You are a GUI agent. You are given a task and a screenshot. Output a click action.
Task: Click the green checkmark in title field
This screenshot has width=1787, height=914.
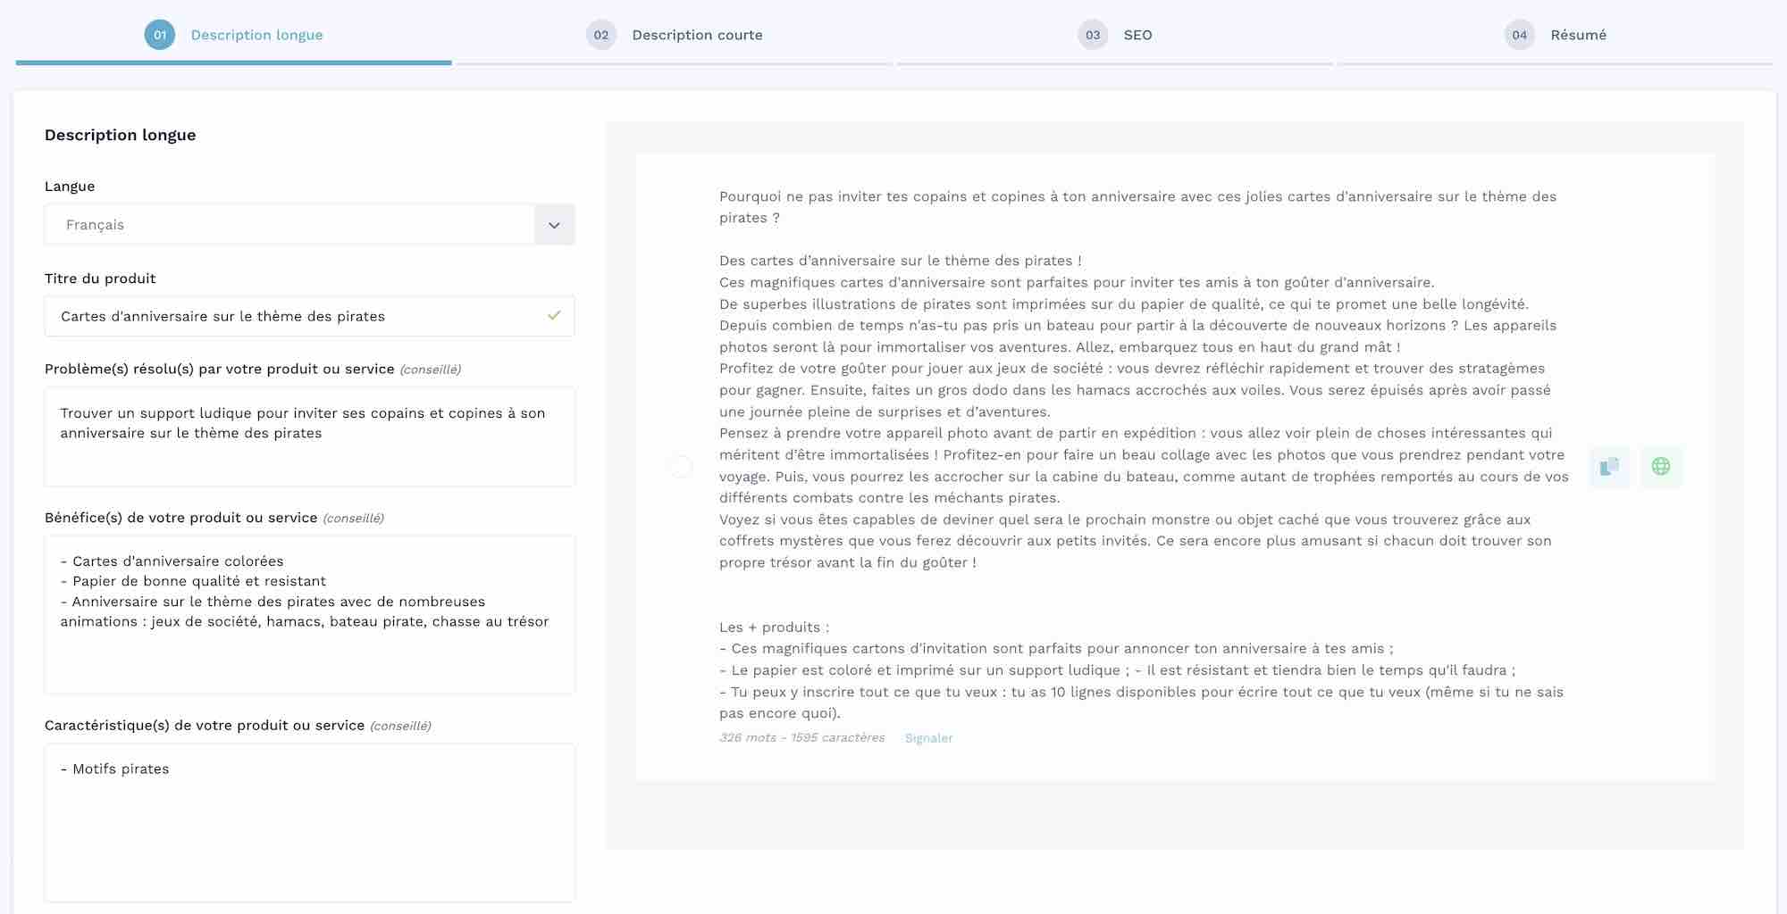click(552, 315)
